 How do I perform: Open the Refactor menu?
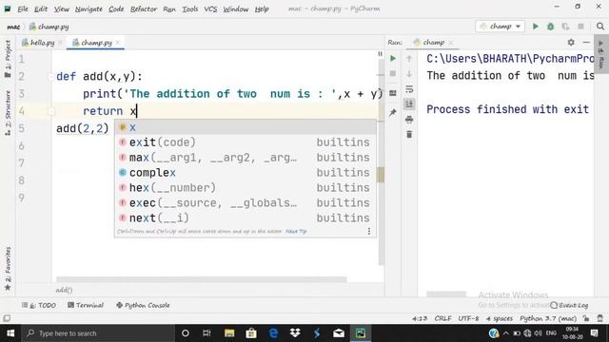pyautogui.click(x=144, y=9)
